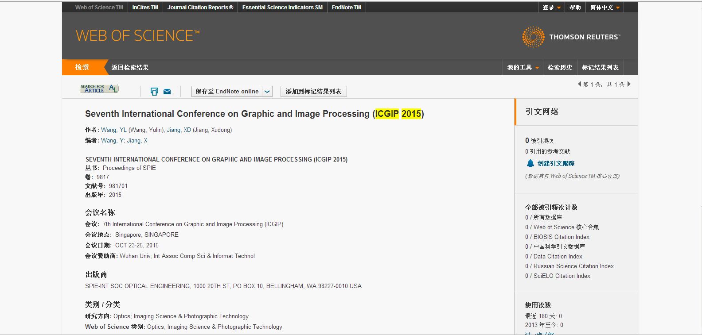Open author link Jiang, XD
Viewport: 702px width, 335px height.
tap(179, 130)
